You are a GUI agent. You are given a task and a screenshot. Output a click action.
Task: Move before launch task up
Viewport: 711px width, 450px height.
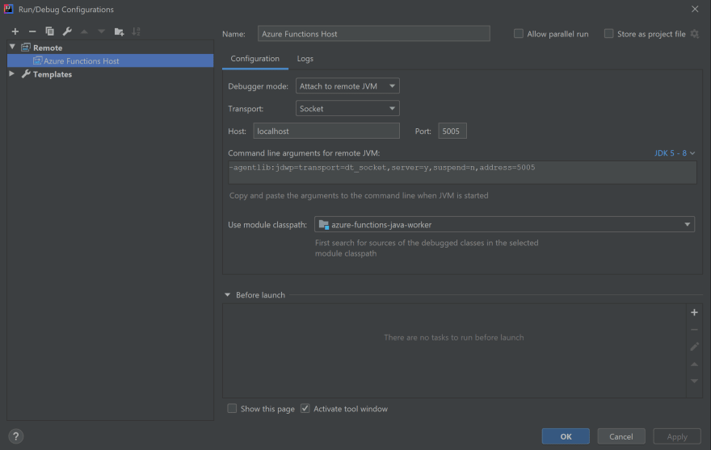point(694,364)
